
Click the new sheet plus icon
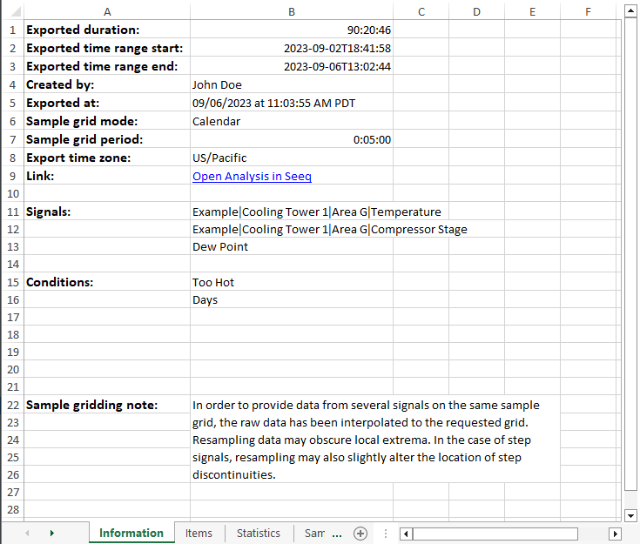(360, 534)
